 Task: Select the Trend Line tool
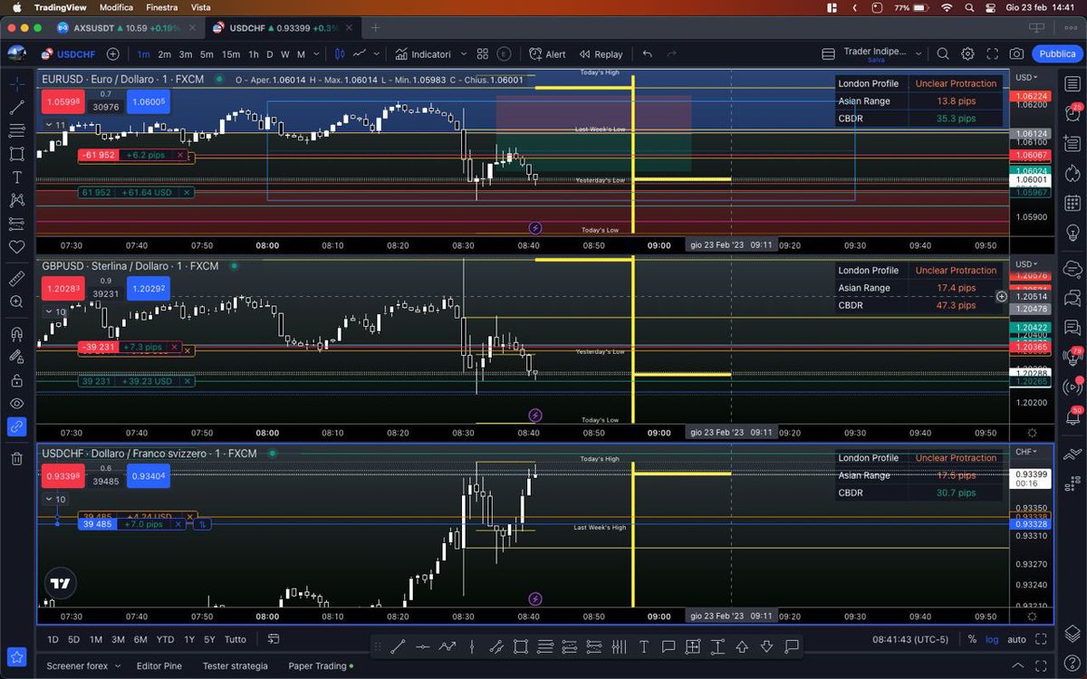pos(16,105)
